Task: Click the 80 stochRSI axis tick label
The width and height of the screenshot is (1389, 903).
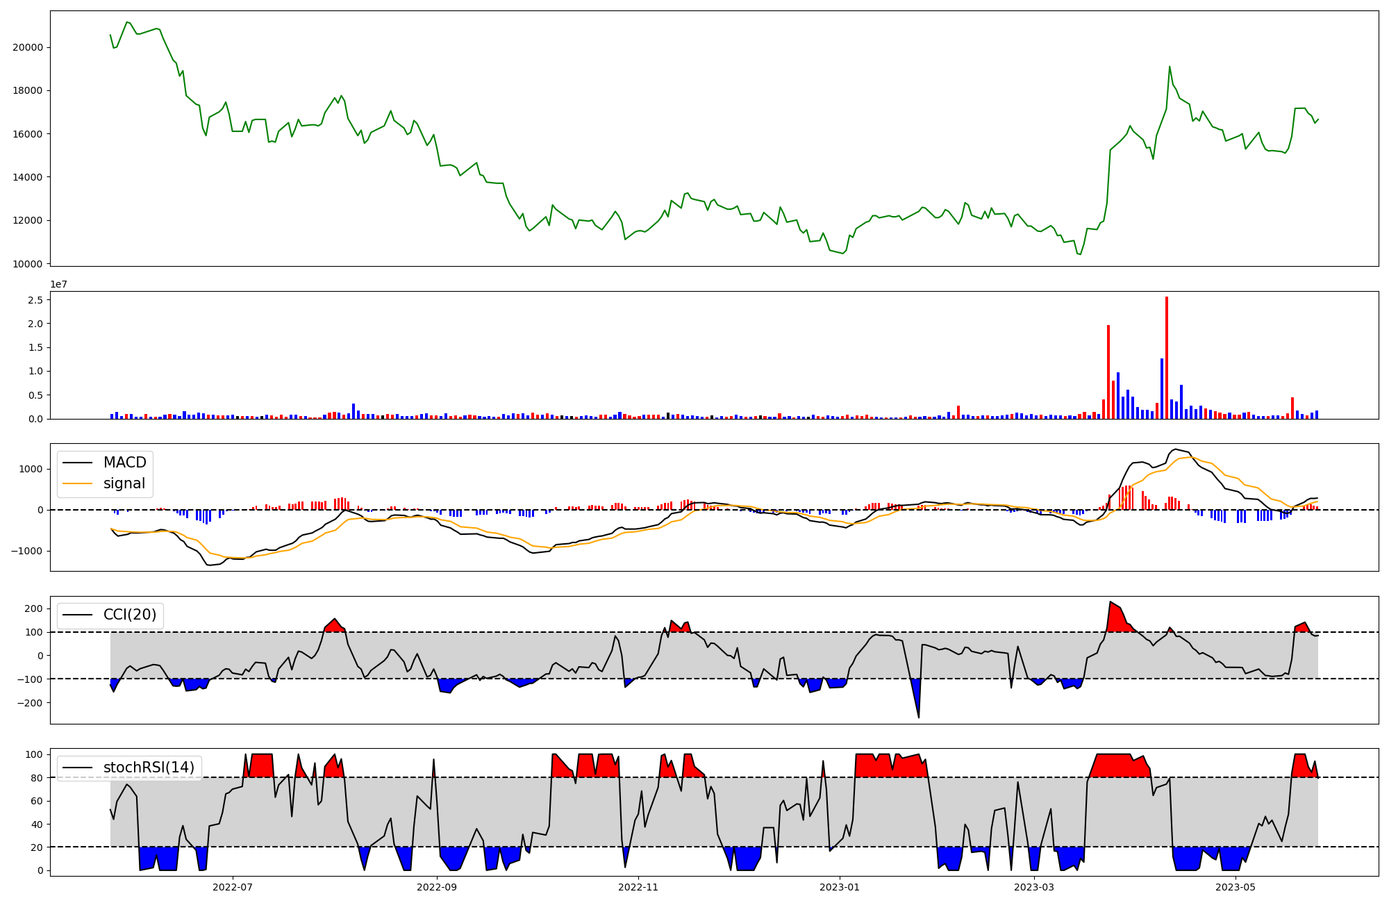Action: 38,778
